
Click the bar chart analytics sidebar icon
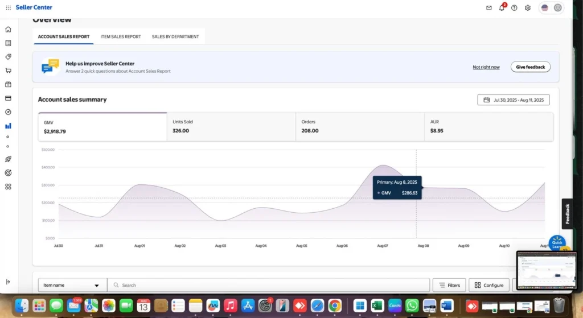coord(8,126)
